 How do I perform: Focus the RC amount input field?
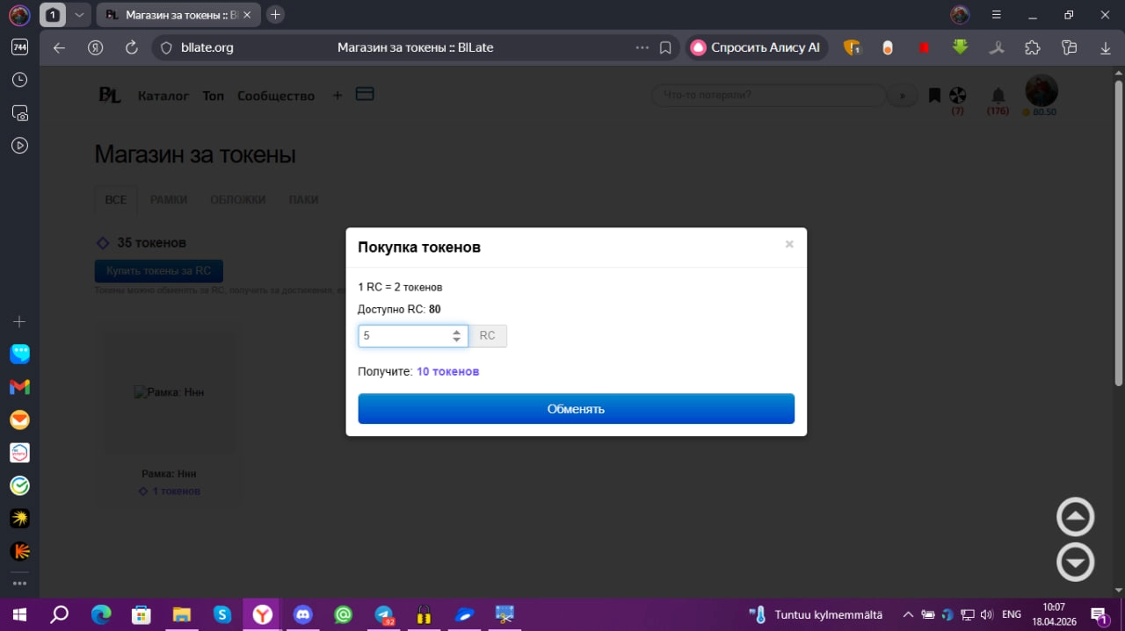coord(412,335)
